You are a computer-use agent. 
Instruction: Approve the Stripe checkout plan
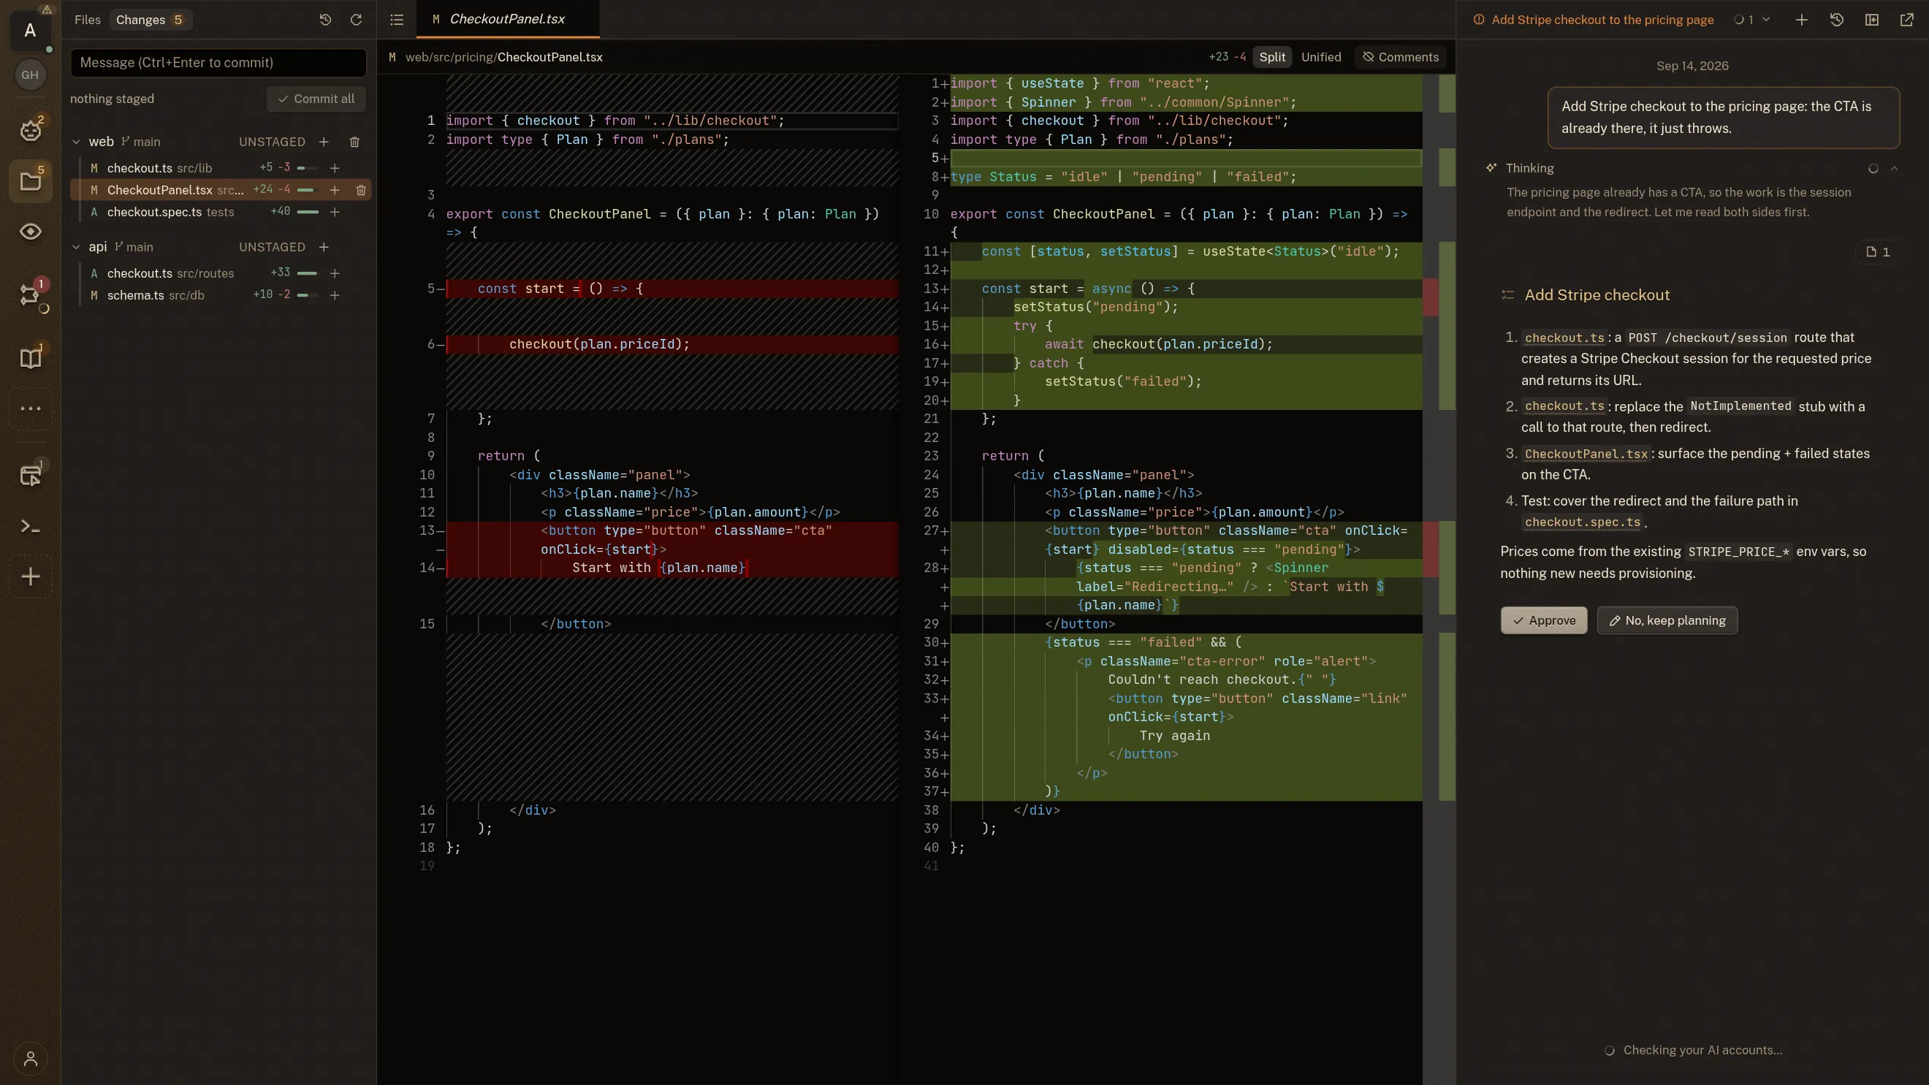coord(1543,620)
